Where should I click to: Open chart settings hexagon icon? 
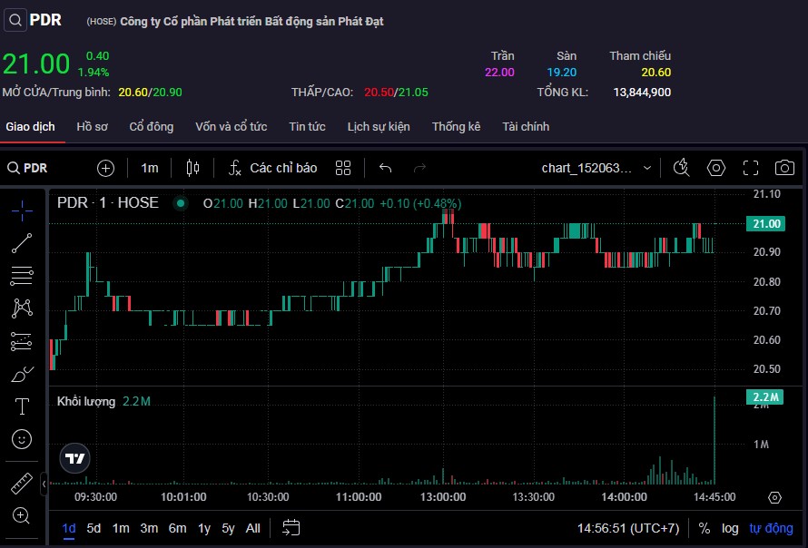pos(716,168)
